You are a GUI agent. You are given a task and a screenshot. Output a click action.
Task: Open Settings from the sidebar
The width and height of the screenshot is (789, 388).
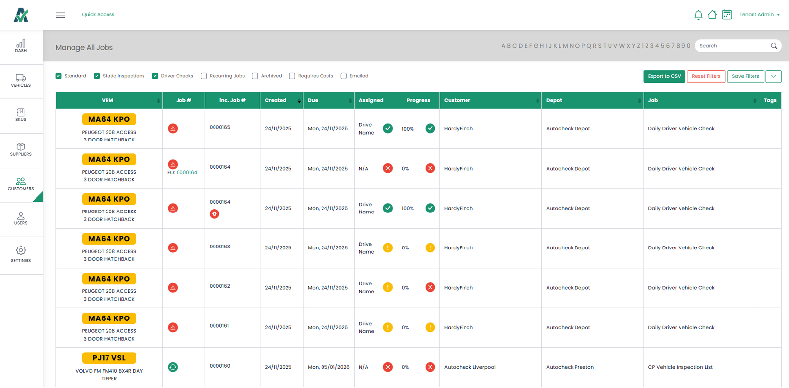pos(21,254)
